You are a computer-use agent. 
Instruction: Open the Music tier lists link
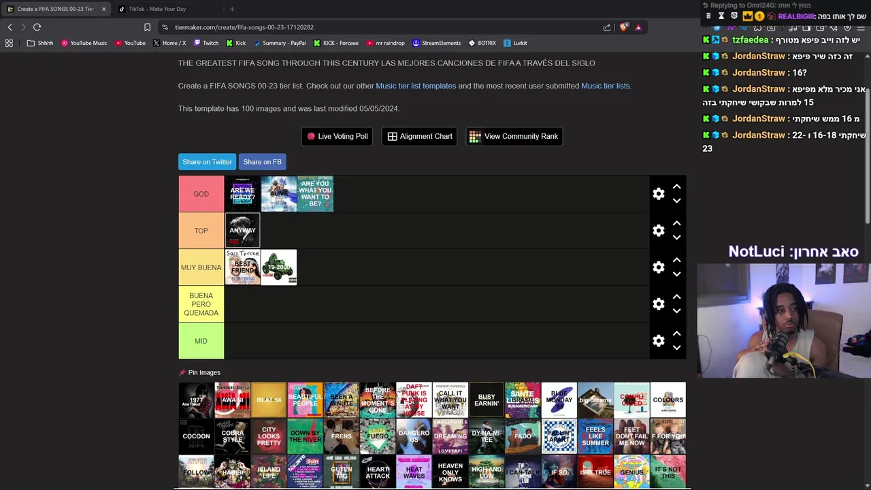606,86
